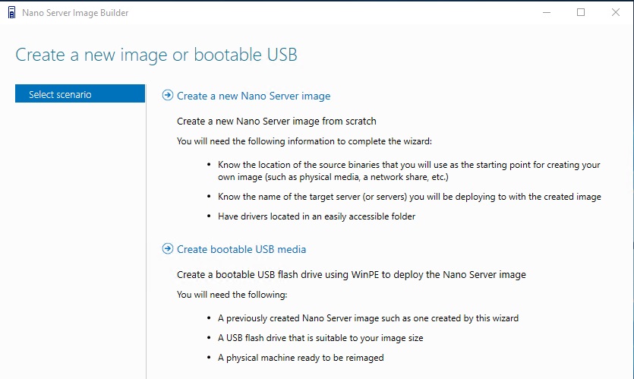Click the Nano Server Image Builder title text

(75, 13)
